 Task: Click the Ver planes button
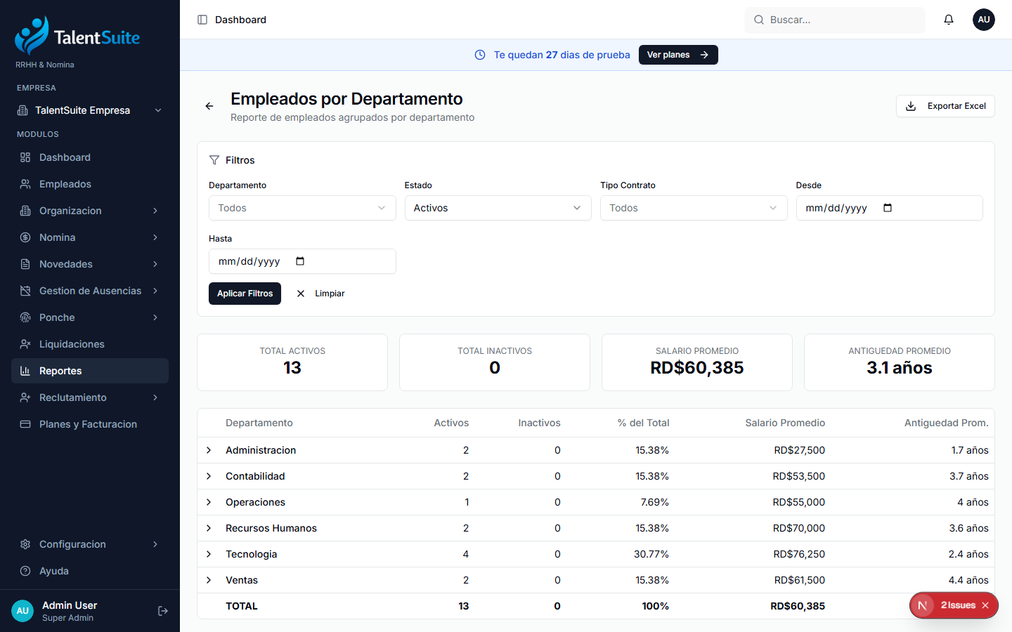678,55
